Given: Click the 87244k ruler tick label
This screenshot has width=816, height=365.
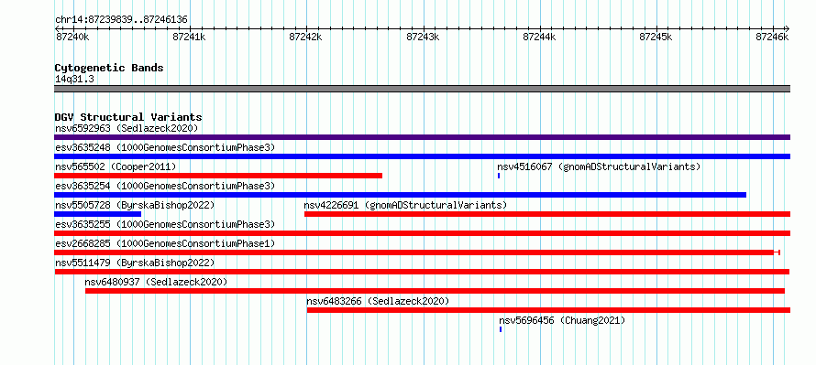Looking at the screenshot, I should (539, 37).
